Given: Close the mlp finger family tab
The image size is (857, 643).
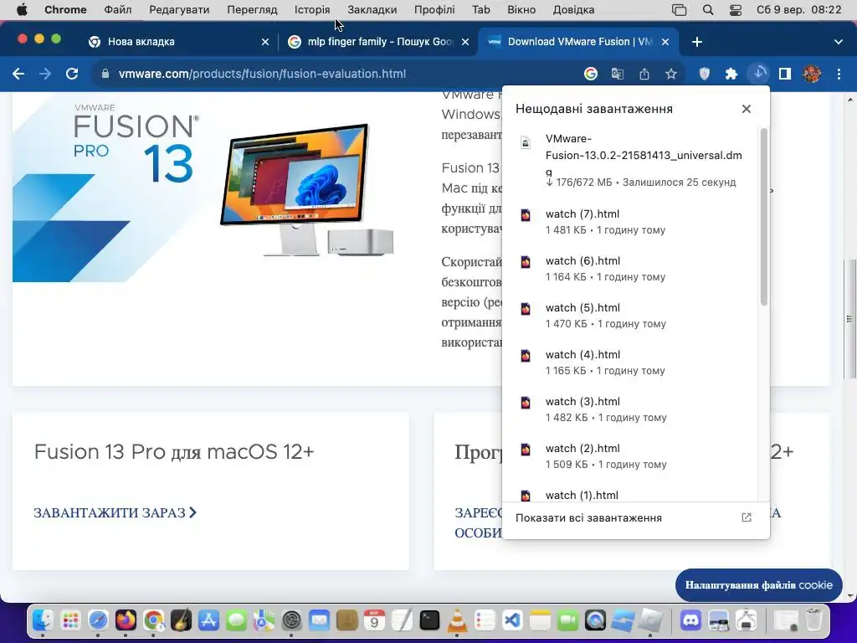Looking at the screenshot, I should coord(465,42).
